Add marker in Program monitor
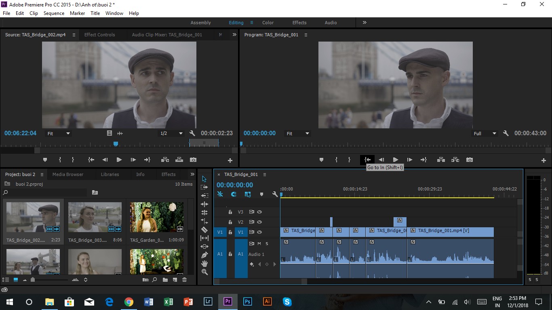Screen dimensions: 552x310 coord(321,160)
